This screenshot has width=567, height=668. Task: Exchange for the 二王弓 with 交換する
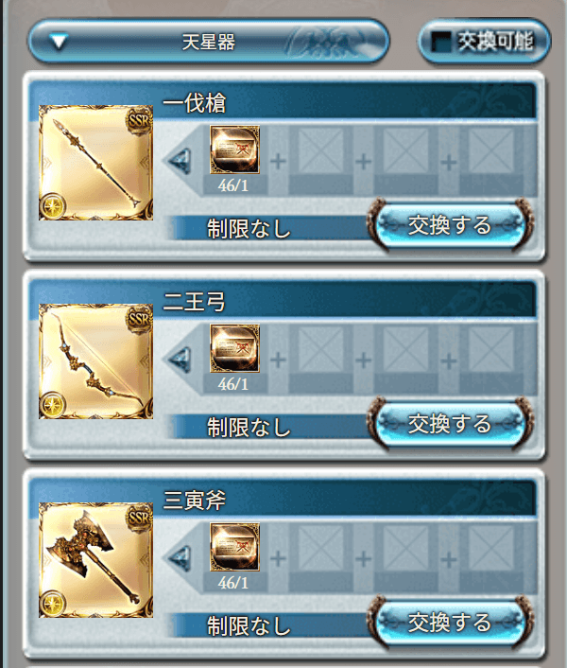tap(450, 424)
